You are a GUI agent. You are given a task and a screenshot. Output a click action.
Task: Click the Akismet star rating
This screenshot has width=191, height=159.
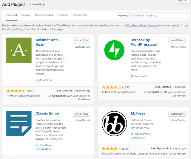(16, 91)
